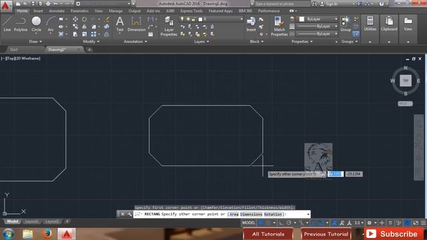Click the Stretch tool icon
This screenshot has height=240, width=427.
(x=75, y=34)
